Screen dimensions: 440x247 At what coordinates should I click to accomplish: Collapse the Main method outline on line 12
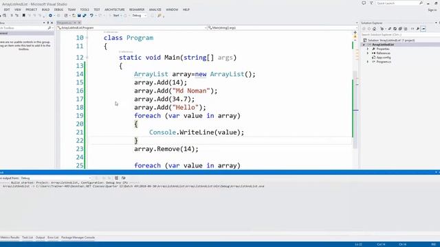pyautogui.click(x=87, y=58)
